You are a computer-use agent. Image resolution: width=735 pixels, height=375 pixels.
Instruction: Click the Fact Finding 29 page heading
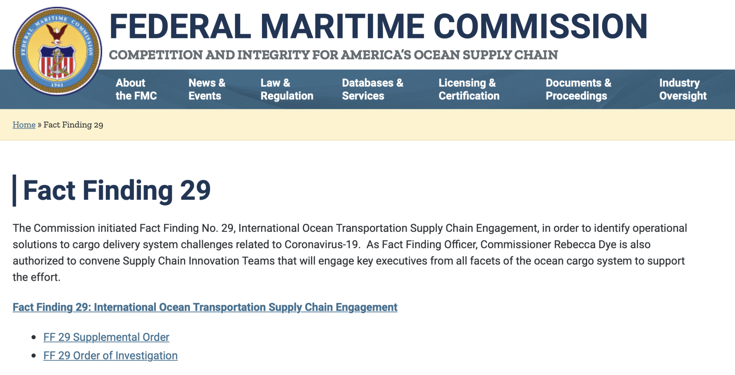pos(117,190)
